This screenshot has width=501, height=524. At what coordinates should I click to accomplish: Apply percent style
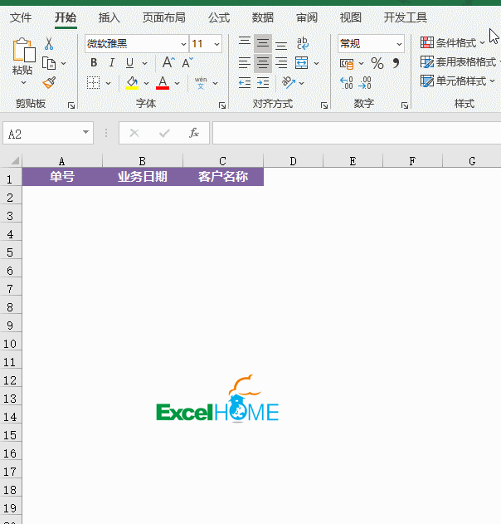click(x=377, y=63)
